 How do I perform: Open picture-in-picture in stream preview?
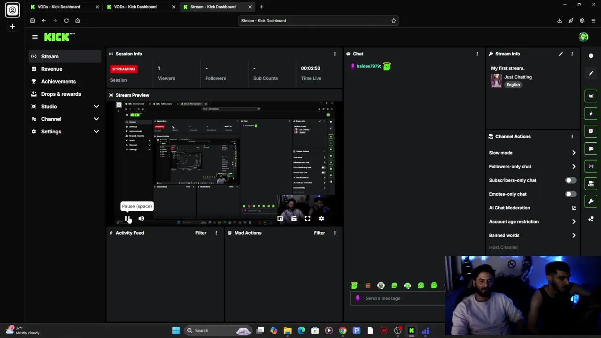pyautogui.click(x=280, y=218)
